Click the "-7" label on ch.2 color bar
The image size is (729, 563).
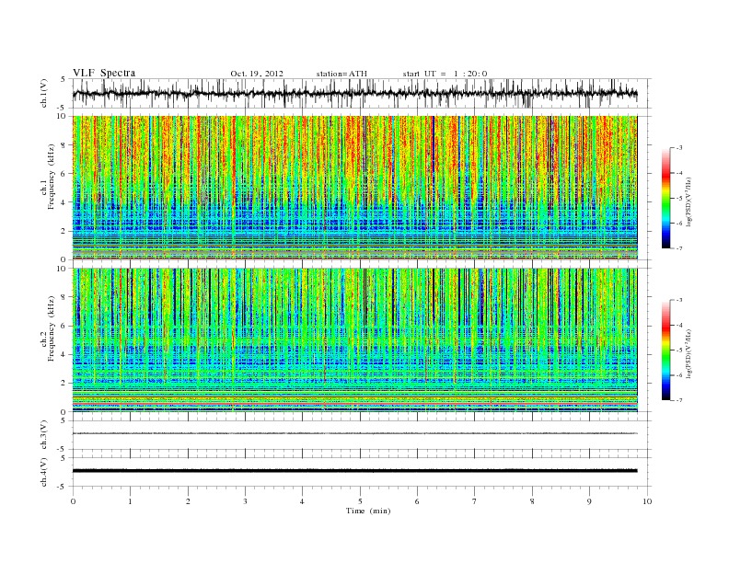[678, 400]
